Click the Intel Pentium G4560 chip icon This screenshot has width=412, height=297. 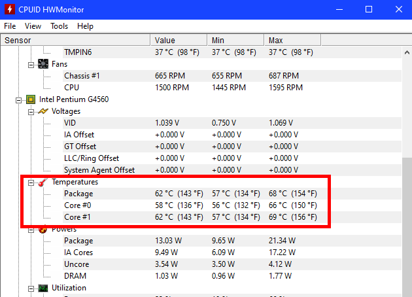[31, 99]
